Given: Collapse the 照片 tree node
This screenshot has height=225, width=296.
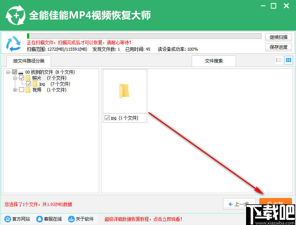Looking at the screenshot, I should (x=15, y=78).
